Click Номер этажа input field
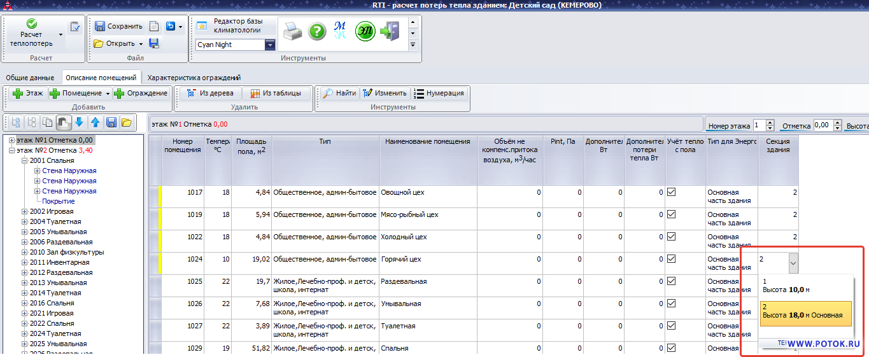 tap(759, 125)
